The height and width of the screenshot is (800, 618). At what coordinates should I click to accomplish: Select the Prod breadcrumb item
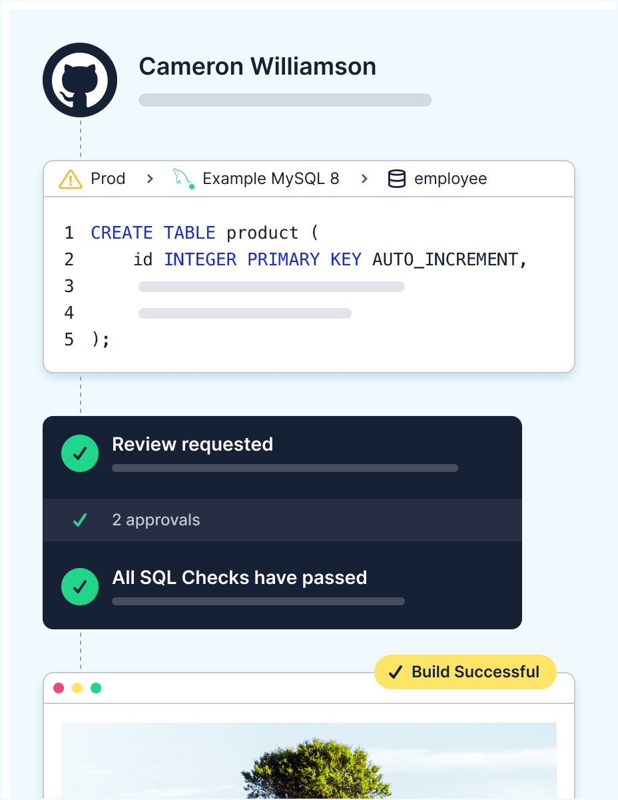pyautogui.click(x=108, y=179)
